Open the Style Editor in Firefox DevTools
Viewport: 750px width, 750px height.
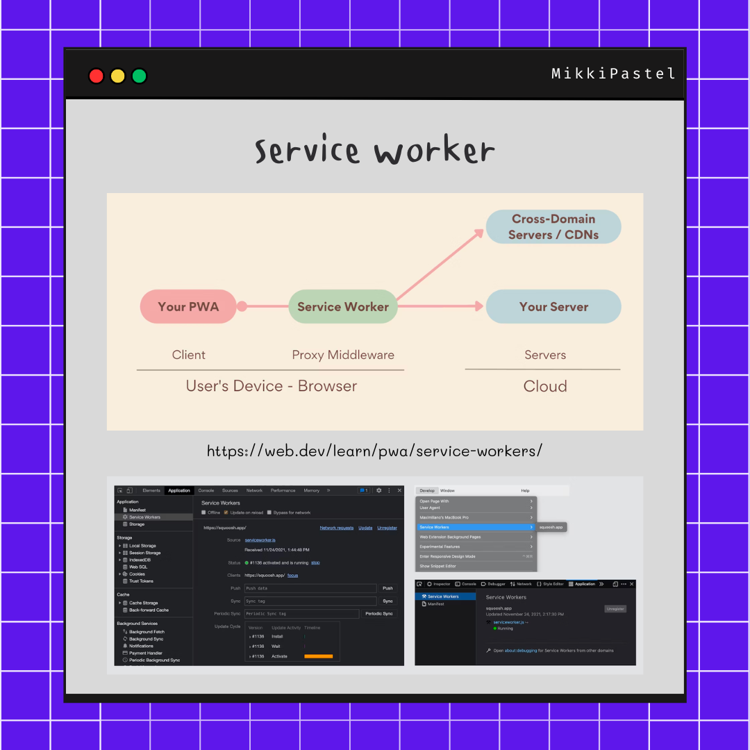[x=551, y=584]
